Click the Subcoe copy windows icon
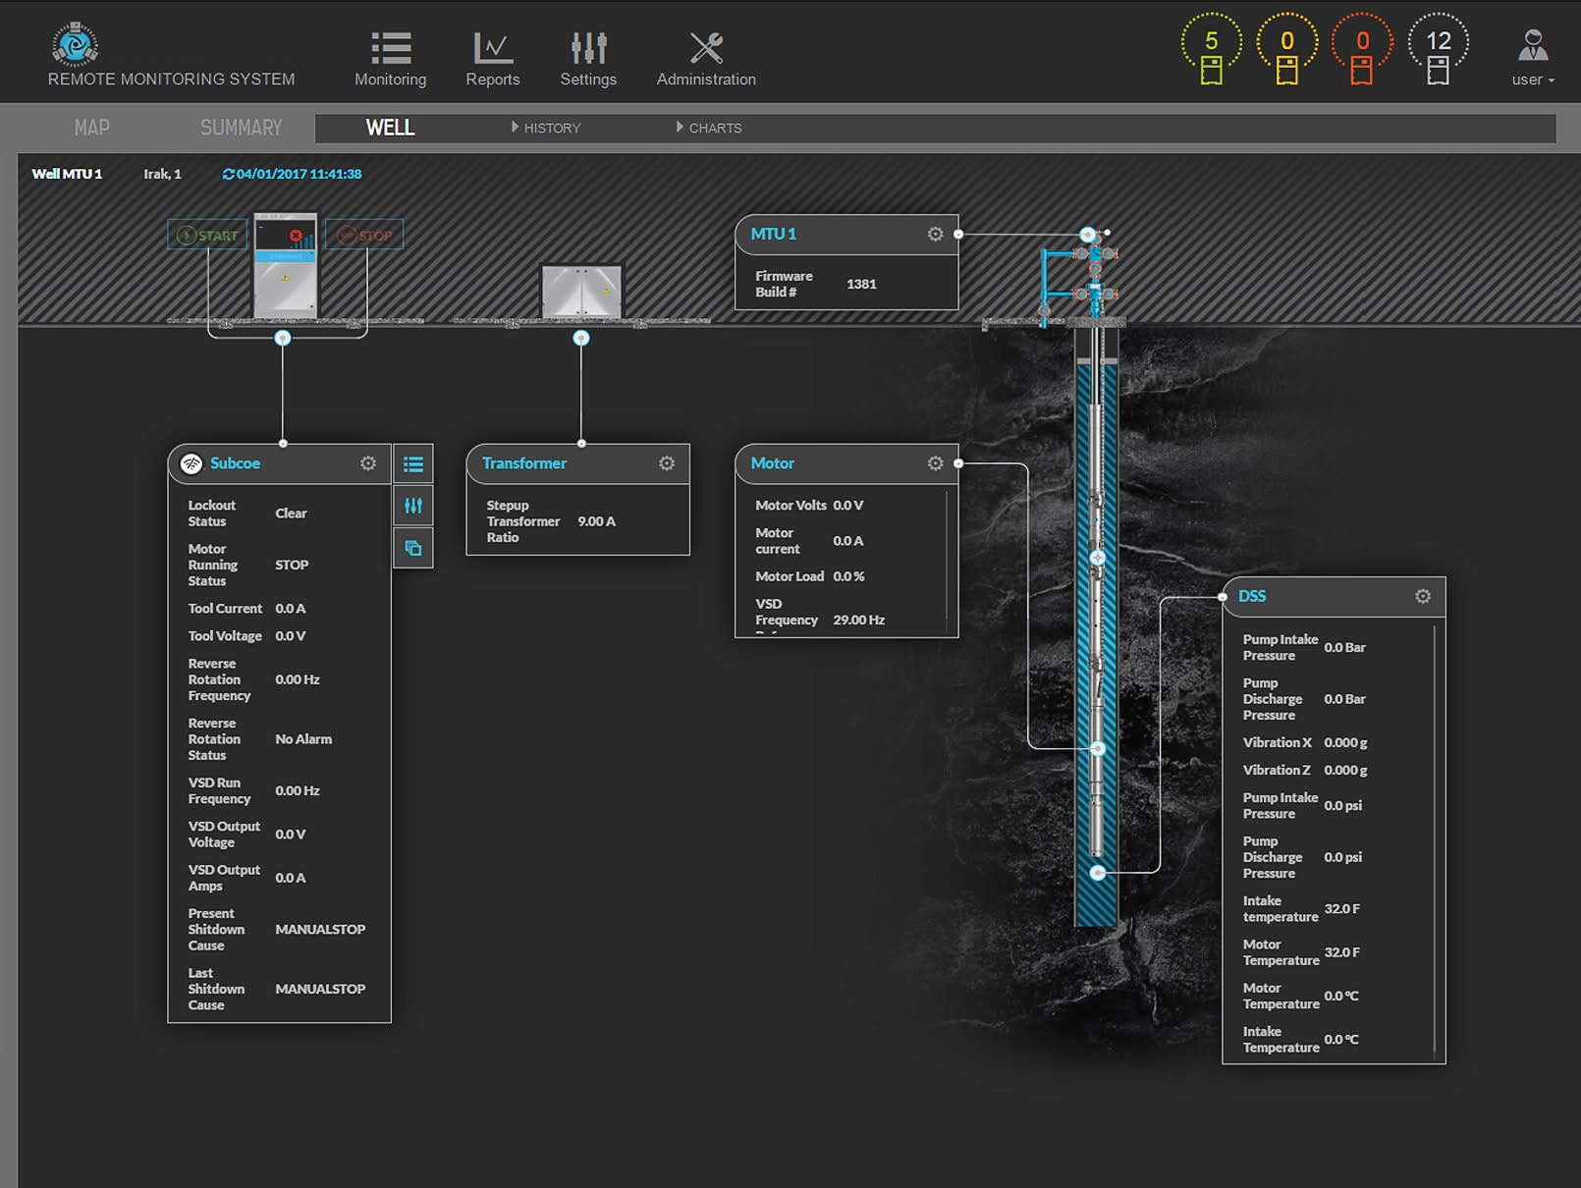Screen dimensions: 1581x1188 413,548
